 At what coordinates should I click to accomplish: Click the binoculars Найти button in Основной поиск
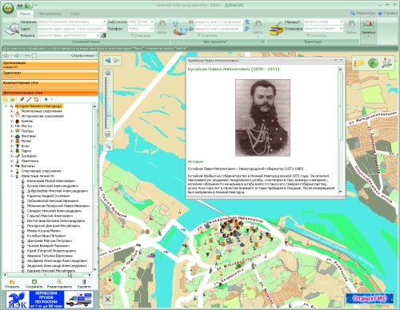[162, 27]
